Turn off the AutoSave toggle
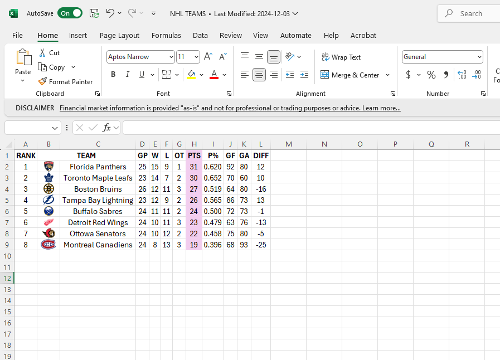500x360 pixels. click(x=70, y=13)
